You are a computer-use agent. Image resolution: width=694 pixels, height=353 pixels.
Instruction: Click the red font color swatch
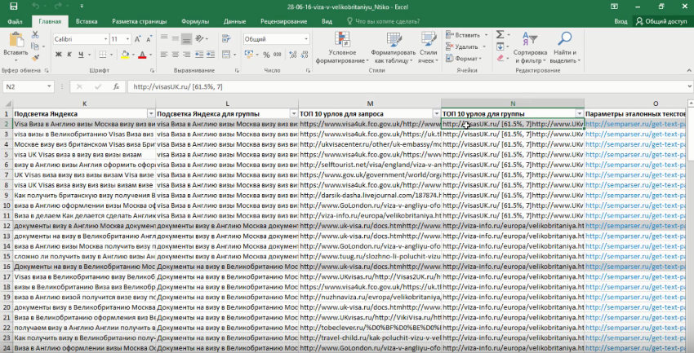point(140,55)
